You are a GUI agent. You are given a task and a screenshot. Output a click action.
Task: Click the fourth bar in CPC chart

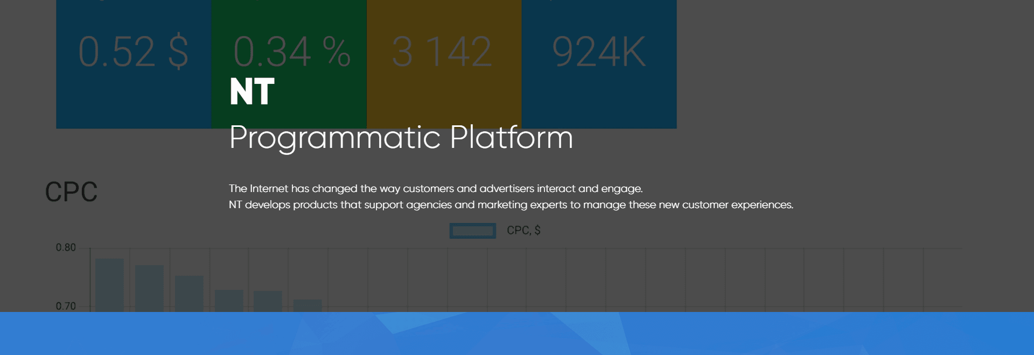pyautogui.click(x=229, y=301)
